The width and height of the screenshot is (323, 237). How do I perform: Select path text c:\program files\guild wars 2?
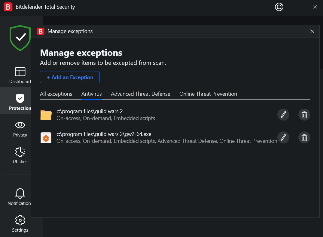[x=90, y=111]
